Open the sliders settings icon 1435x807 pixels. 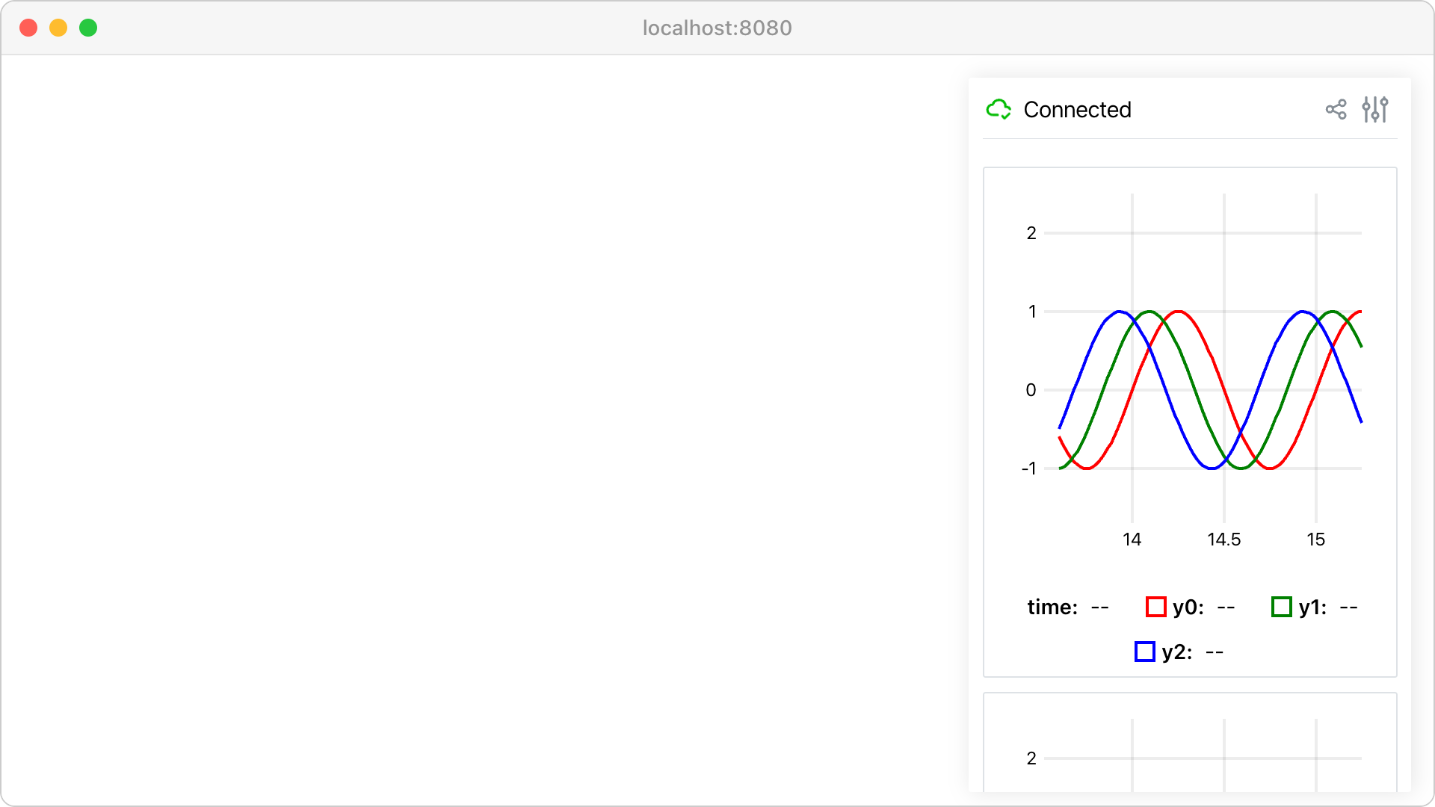tap(1375, 110)
